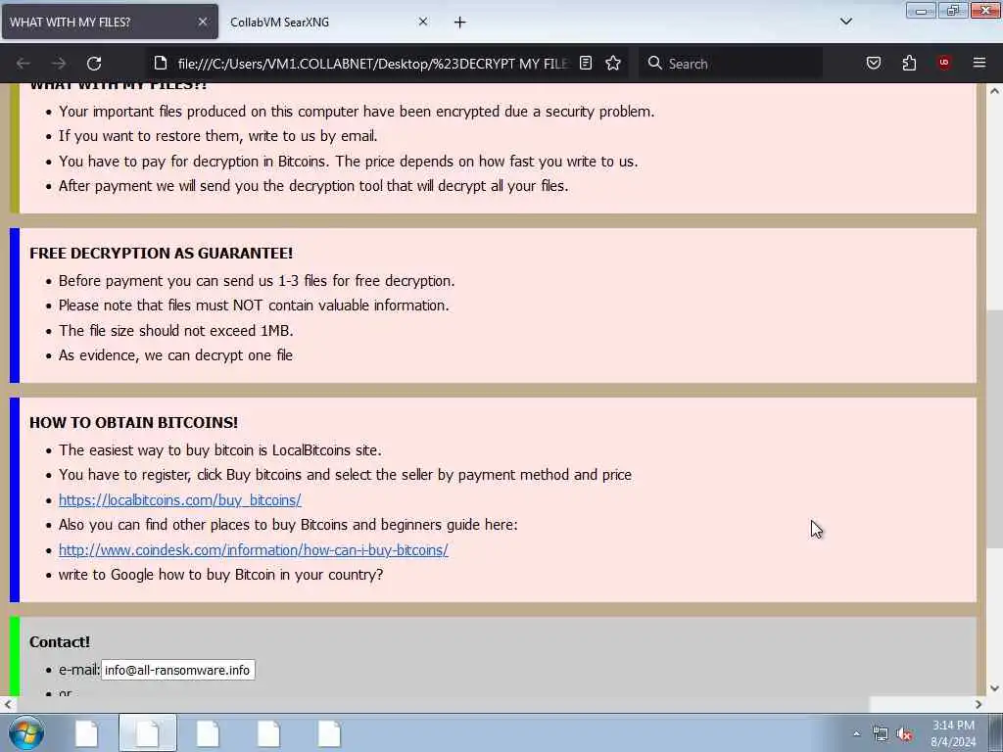Click the first taskbar file icon
1003x752 pixels.
(x=87, y=733)
